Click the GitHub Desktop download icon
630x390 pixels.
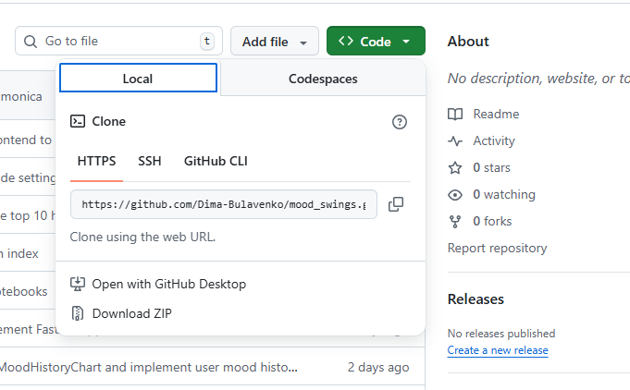[78, 284]
